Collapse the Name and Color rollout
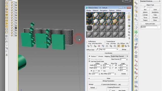162x91 pixels. coord(150,24)
